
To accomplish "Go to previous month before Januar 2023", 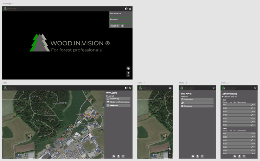I will [223, 97].
